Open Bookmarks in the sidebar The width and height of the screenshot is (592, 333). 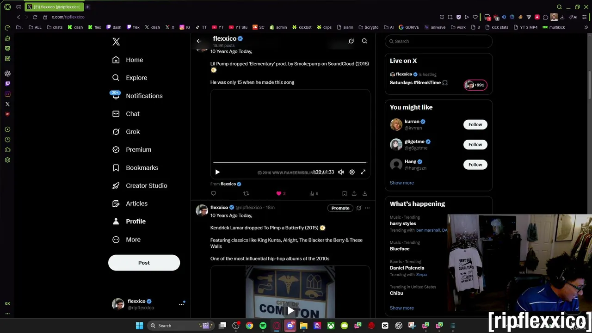[135, 168]
